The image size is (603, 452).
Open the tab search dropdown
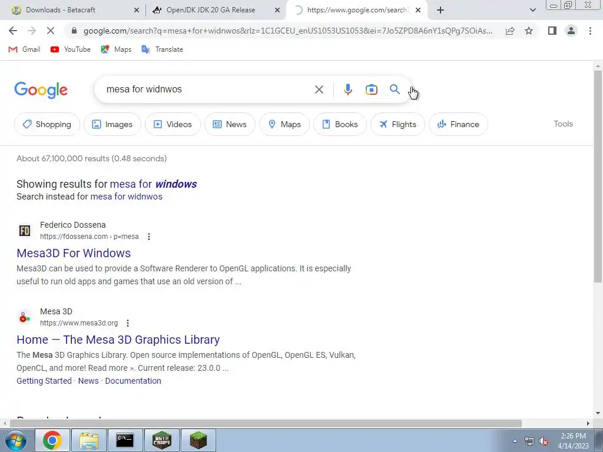[x=532, y=11]
